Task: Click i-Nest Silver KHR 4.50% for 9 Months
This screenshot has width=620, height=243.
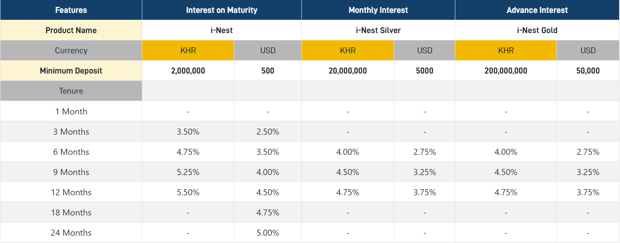Action: (348, 172)
